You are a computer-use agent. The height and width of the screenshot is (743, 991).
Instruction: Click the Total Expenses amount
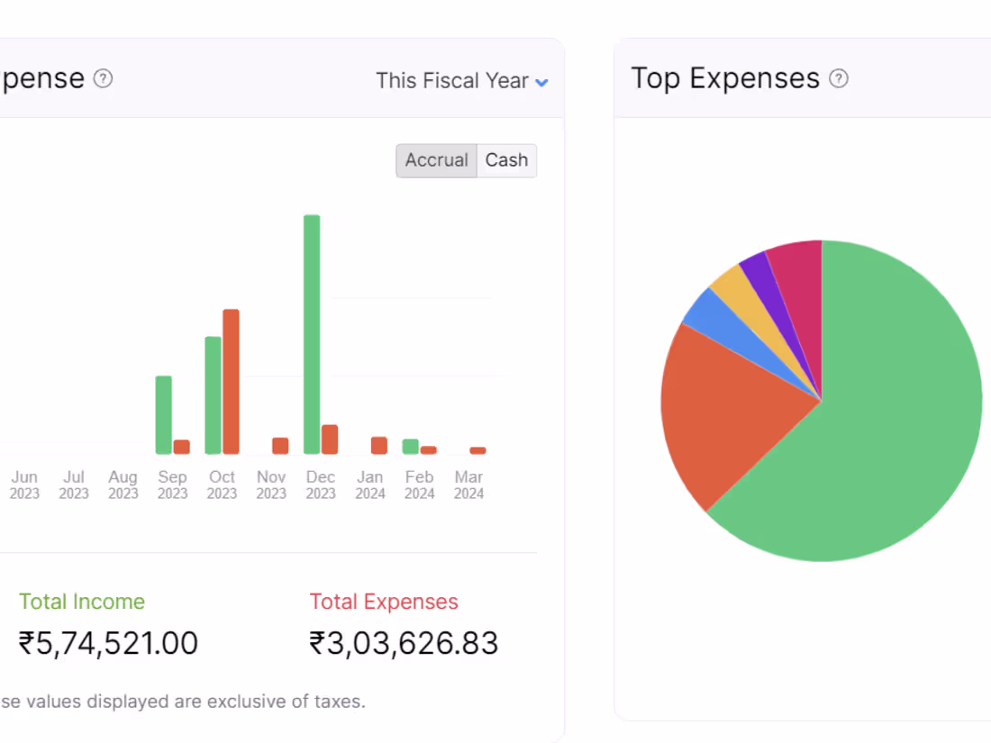coord(404,642)
